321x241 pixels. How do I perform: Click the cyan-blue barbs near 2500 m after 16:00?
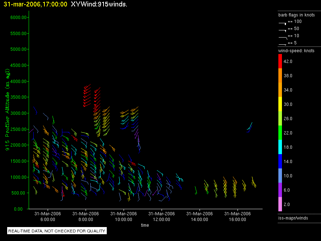click(249, 127)
